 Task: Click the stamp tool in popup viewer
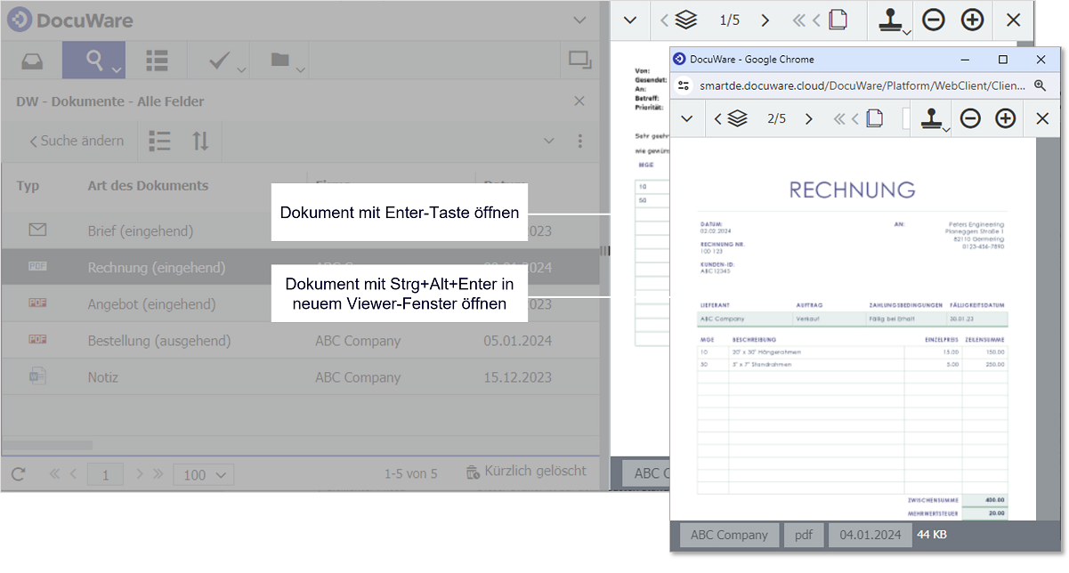[932, 118]
